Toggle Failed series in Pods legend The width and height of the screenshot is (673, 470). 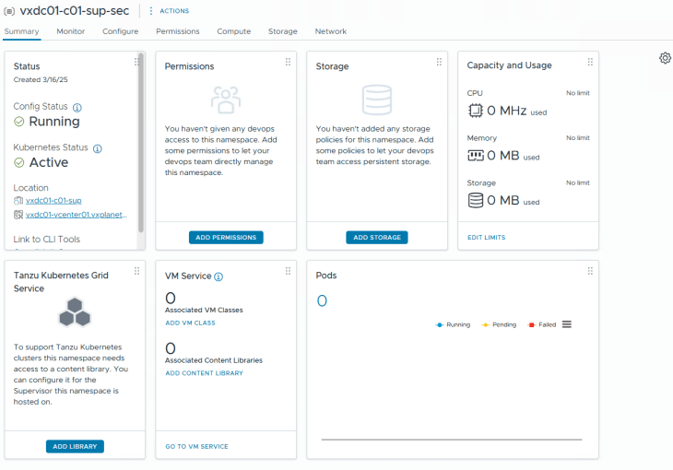coord(544,324)
